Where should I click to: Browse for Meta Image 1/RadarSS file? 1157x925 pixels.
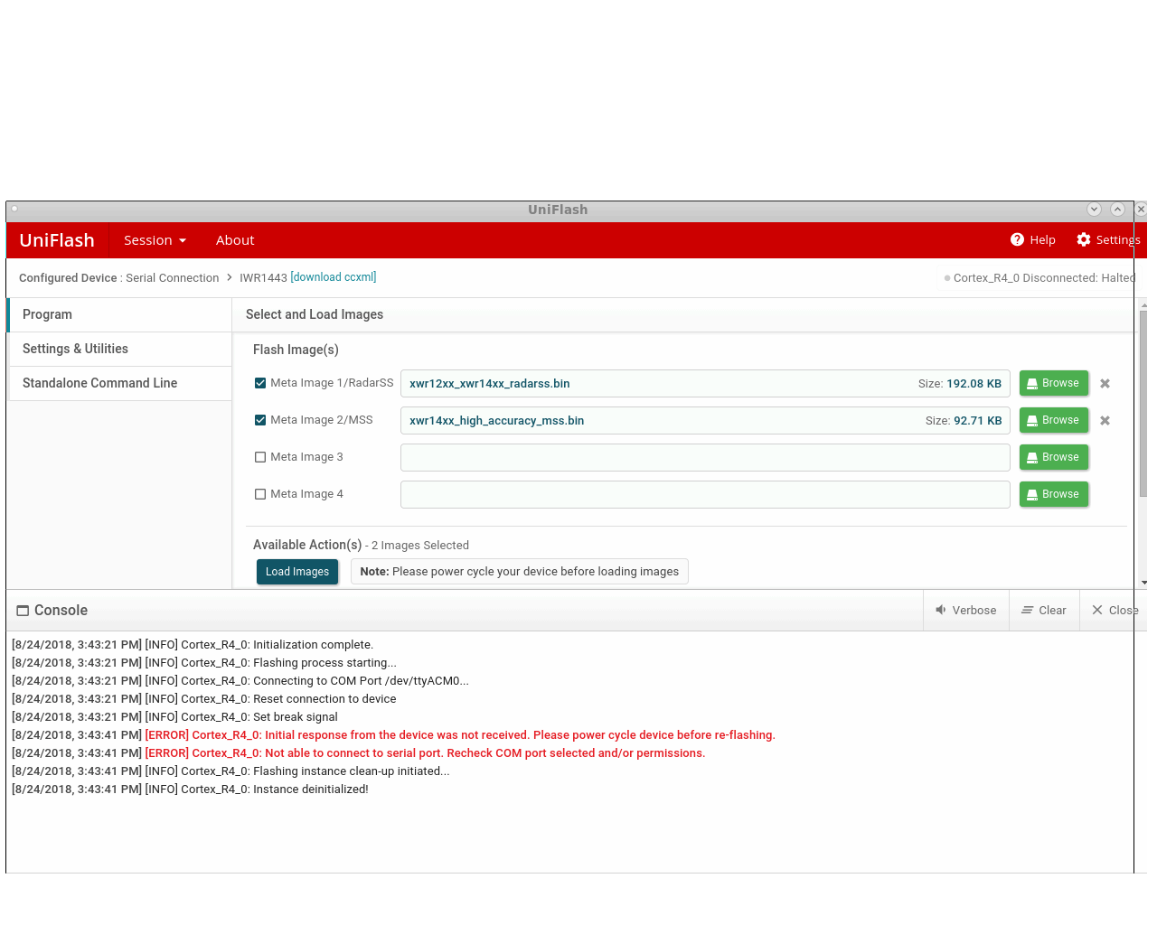click(1053, 383)
